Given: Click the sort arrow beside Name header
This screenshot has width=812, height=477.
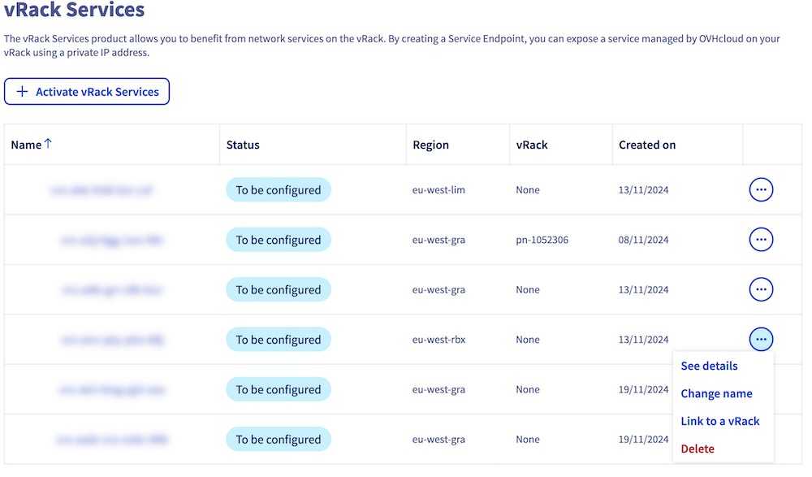Looking at the screenshot, I should point(48,145).
